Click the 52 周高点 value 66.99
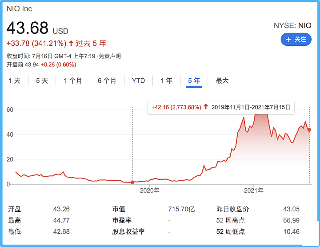 click(291, 220)
